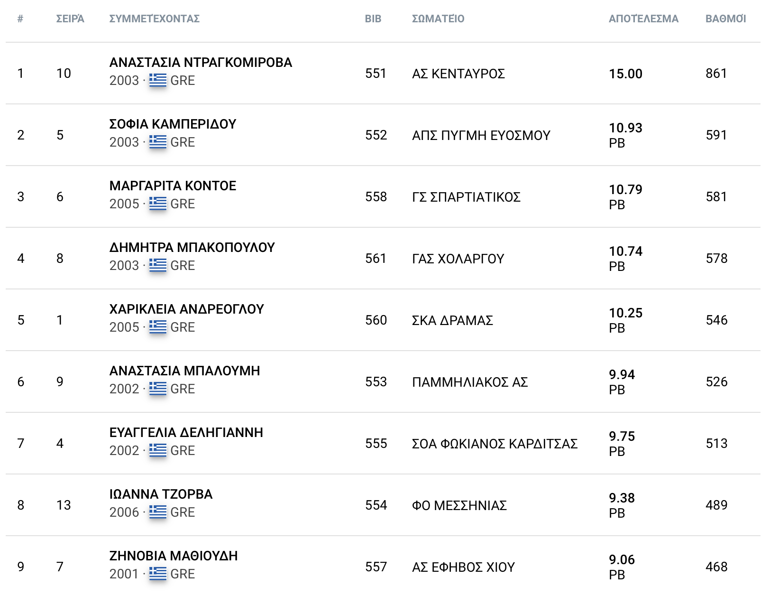Viewport: 770px width, 595px height.
Task: Click the ΒΑΘΜΟΙ column header
Action: click(725, 19)
